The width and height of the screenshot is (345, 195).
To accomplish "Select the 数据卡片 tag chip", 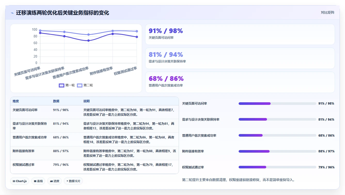I will coord(73,181).
